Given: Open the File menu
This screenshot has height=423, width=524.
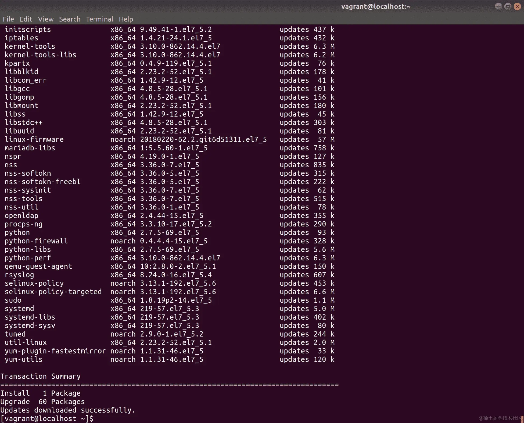Looking at the screenshot, I should click(8, 19).
